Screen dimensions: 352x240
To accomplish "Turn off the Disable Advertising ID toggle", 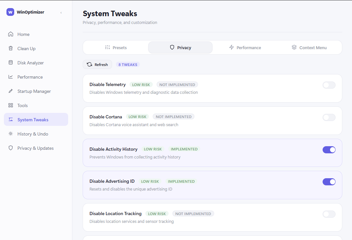I will [329, 182].
